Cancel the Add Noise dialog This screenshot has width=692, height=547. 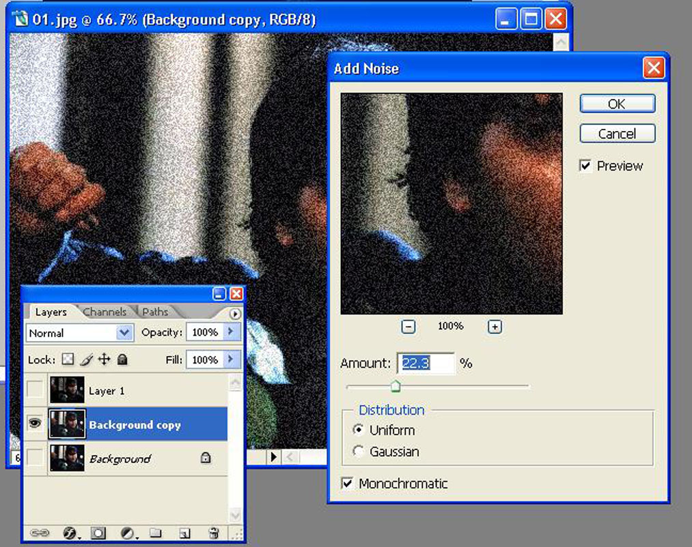point(618,133)
